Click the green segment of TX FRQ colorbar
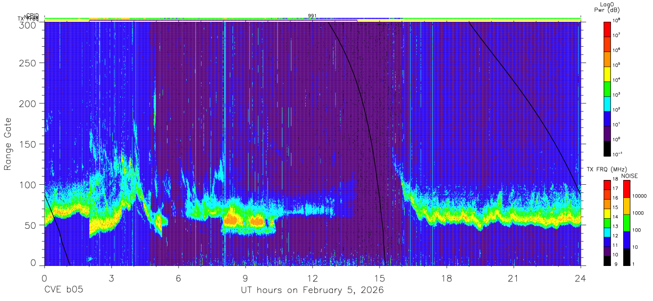Viewport: 653px width, 301px height. click(x=606, y=222)
